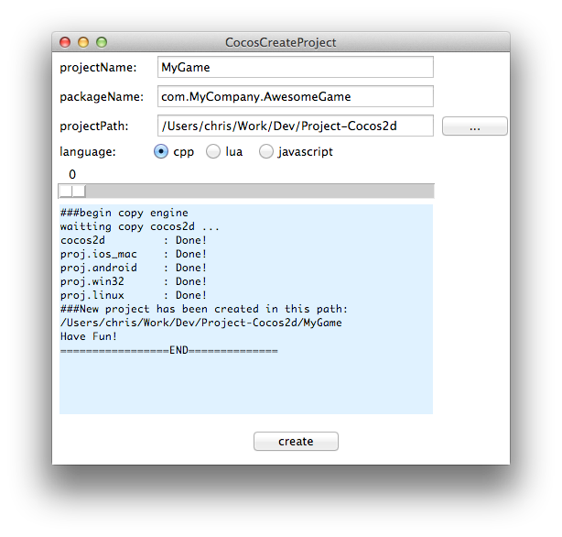Select the cpp language radio button
Screen dimensions: 562x537
coord(161,151)
